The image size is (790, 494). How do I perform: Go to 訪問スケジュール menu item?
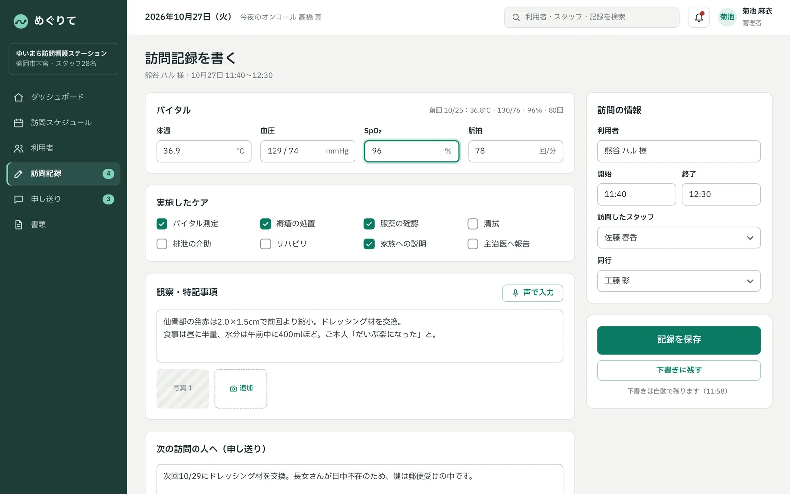(x=64, y=123)
